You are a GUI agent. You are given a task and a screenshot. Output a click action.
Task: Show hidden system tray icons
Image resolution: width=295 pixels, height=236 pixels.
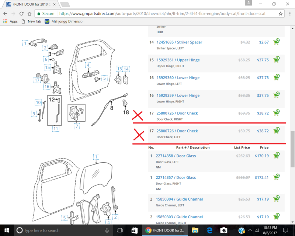click(x=250, y=230)
